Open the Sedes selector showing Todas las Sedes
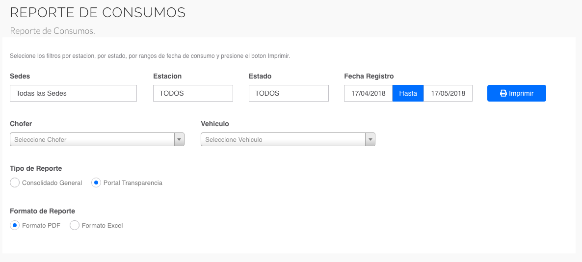Image resolution: width=582 pixels, height=262 pixels. pos(73,93)
